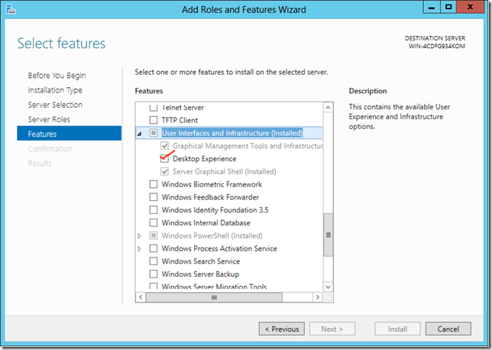
Task: Check the TFTP Client checkbox
Action: click(154, 120)
